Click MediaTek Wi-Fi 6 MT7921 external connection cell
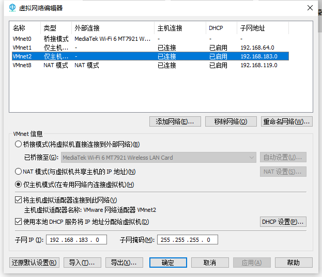Screen dimensions: 322x277 coord(112,39)
